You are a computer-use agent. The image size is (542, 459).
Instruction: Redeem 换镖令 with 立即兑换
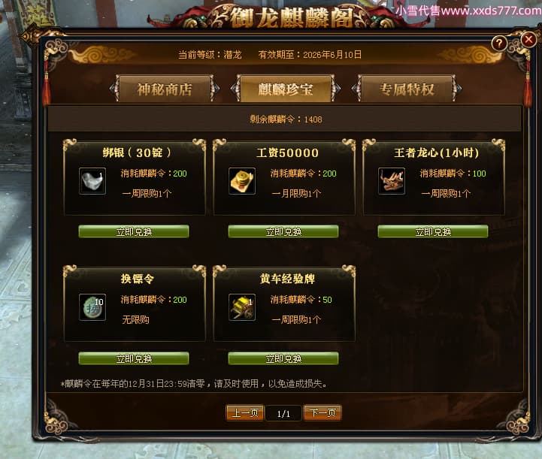click(134, 358)
